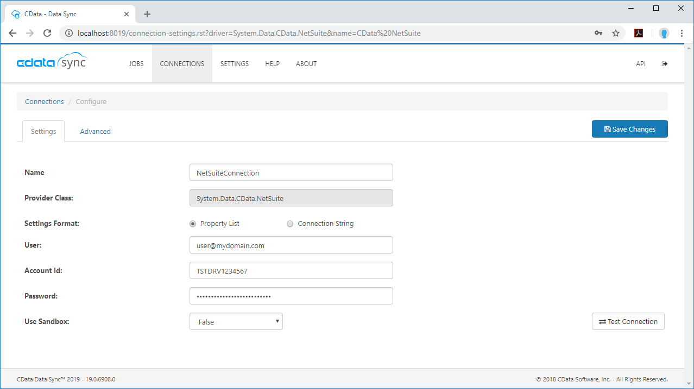Click the CData Sync logo
Image resolution: width=694 pixels, height=389 pixels.
[x=52, y=61]
